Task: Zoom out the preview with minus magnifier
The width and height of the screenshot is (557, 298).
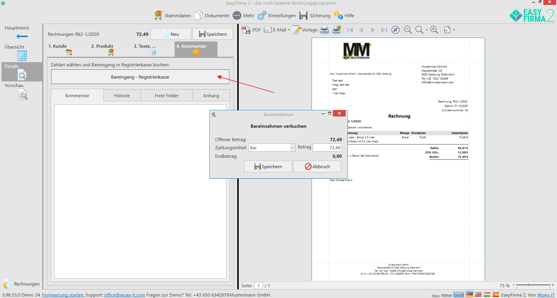Action: [408, 30]
